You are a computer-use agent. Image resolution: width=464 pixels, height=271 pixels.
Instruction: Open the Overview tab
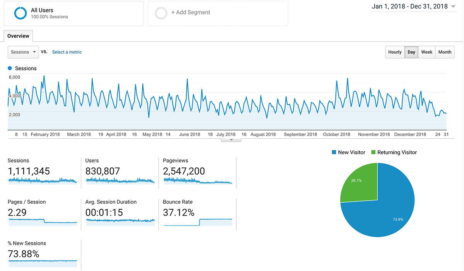(18, 36)
